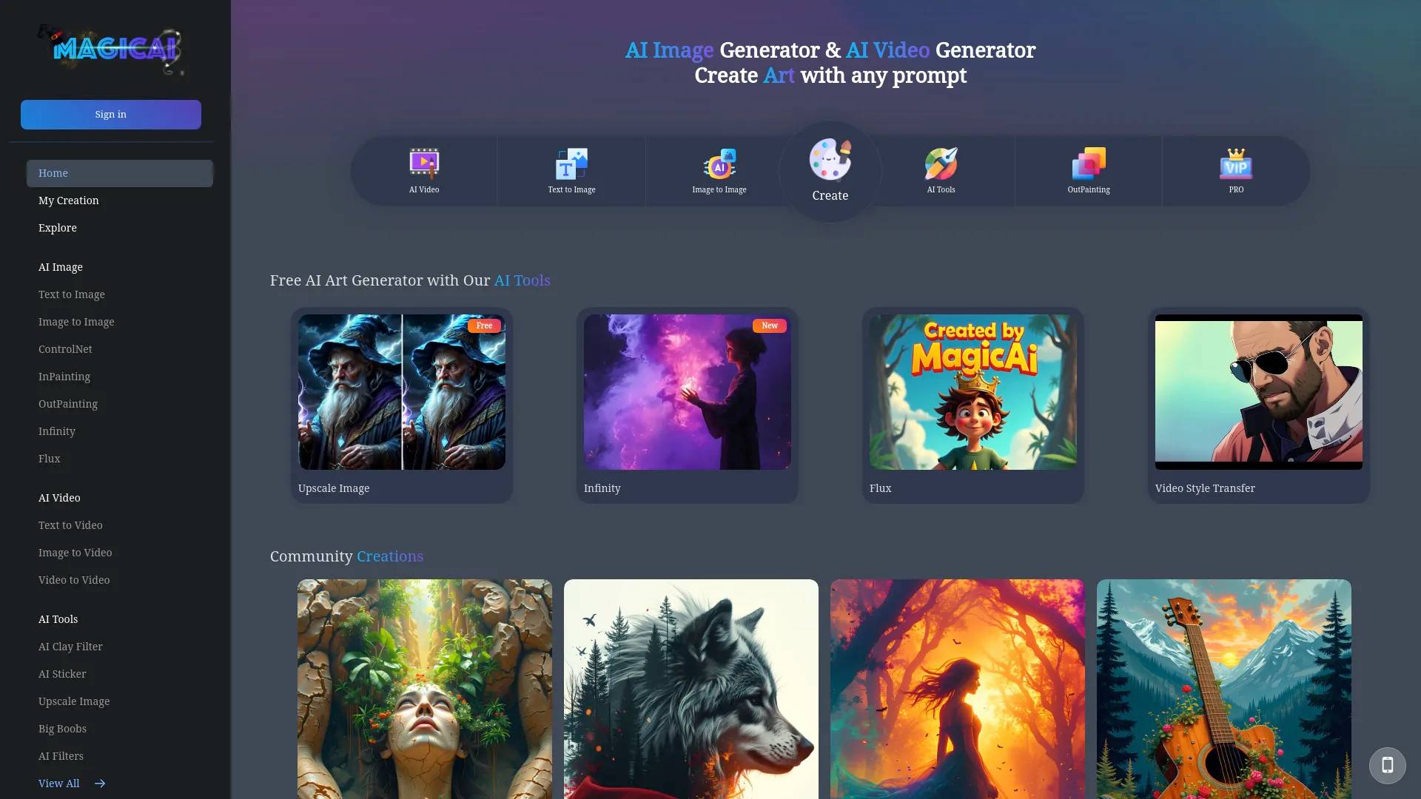Open the Video Style Transfer card
The image size is (1421, 799).
point(1258,392)
